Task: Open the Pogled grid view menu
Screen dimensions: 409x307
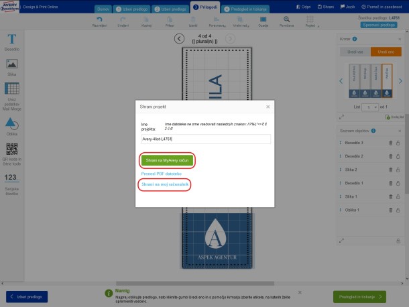Action: point(310,21)
